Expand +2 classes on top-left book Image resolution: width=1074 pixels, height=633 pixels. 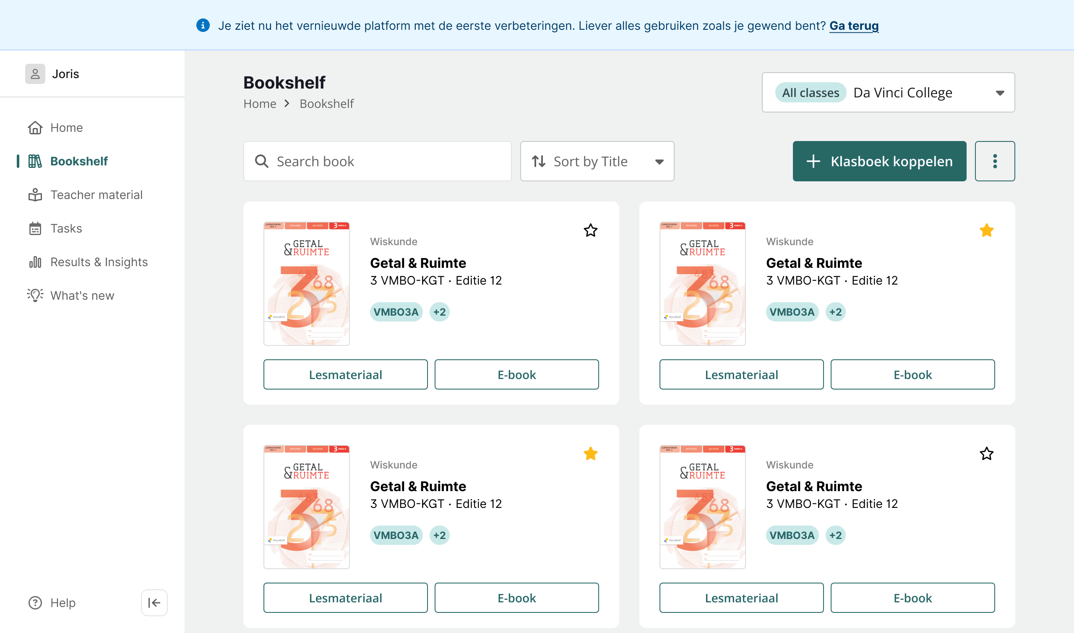439,312
